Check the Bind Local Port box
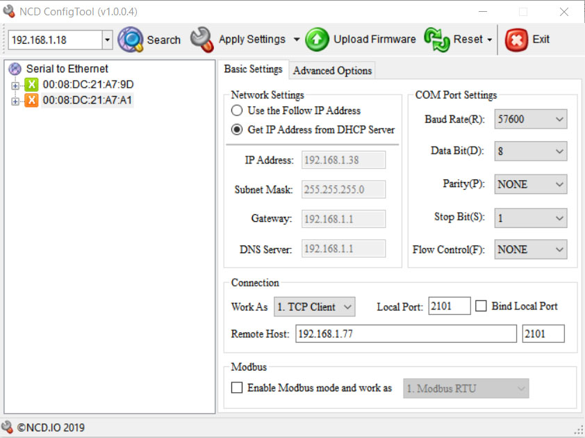585x438 pixels. click(x=481, y=306)
